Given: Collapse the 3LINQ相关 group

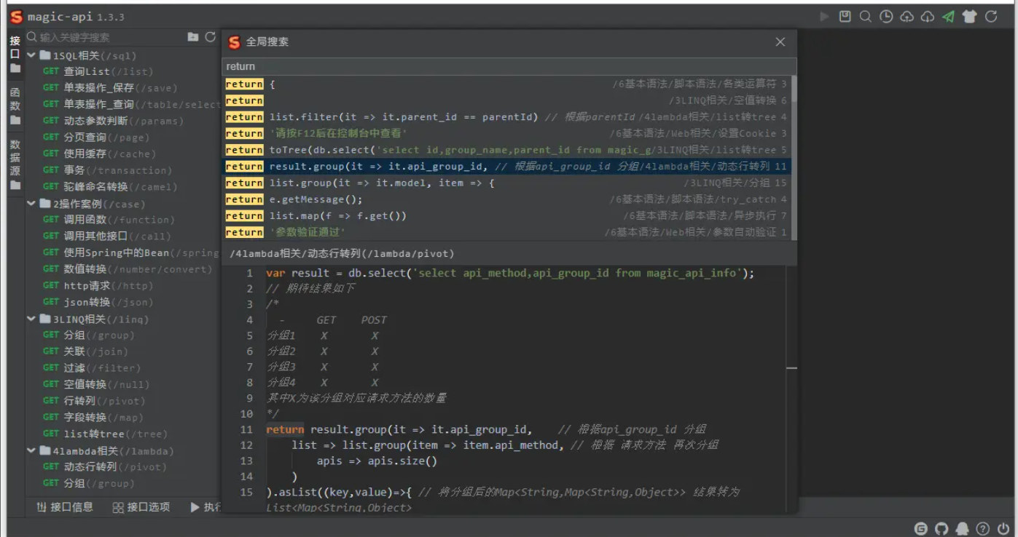Looking at the screenshot, I should 31,319.
